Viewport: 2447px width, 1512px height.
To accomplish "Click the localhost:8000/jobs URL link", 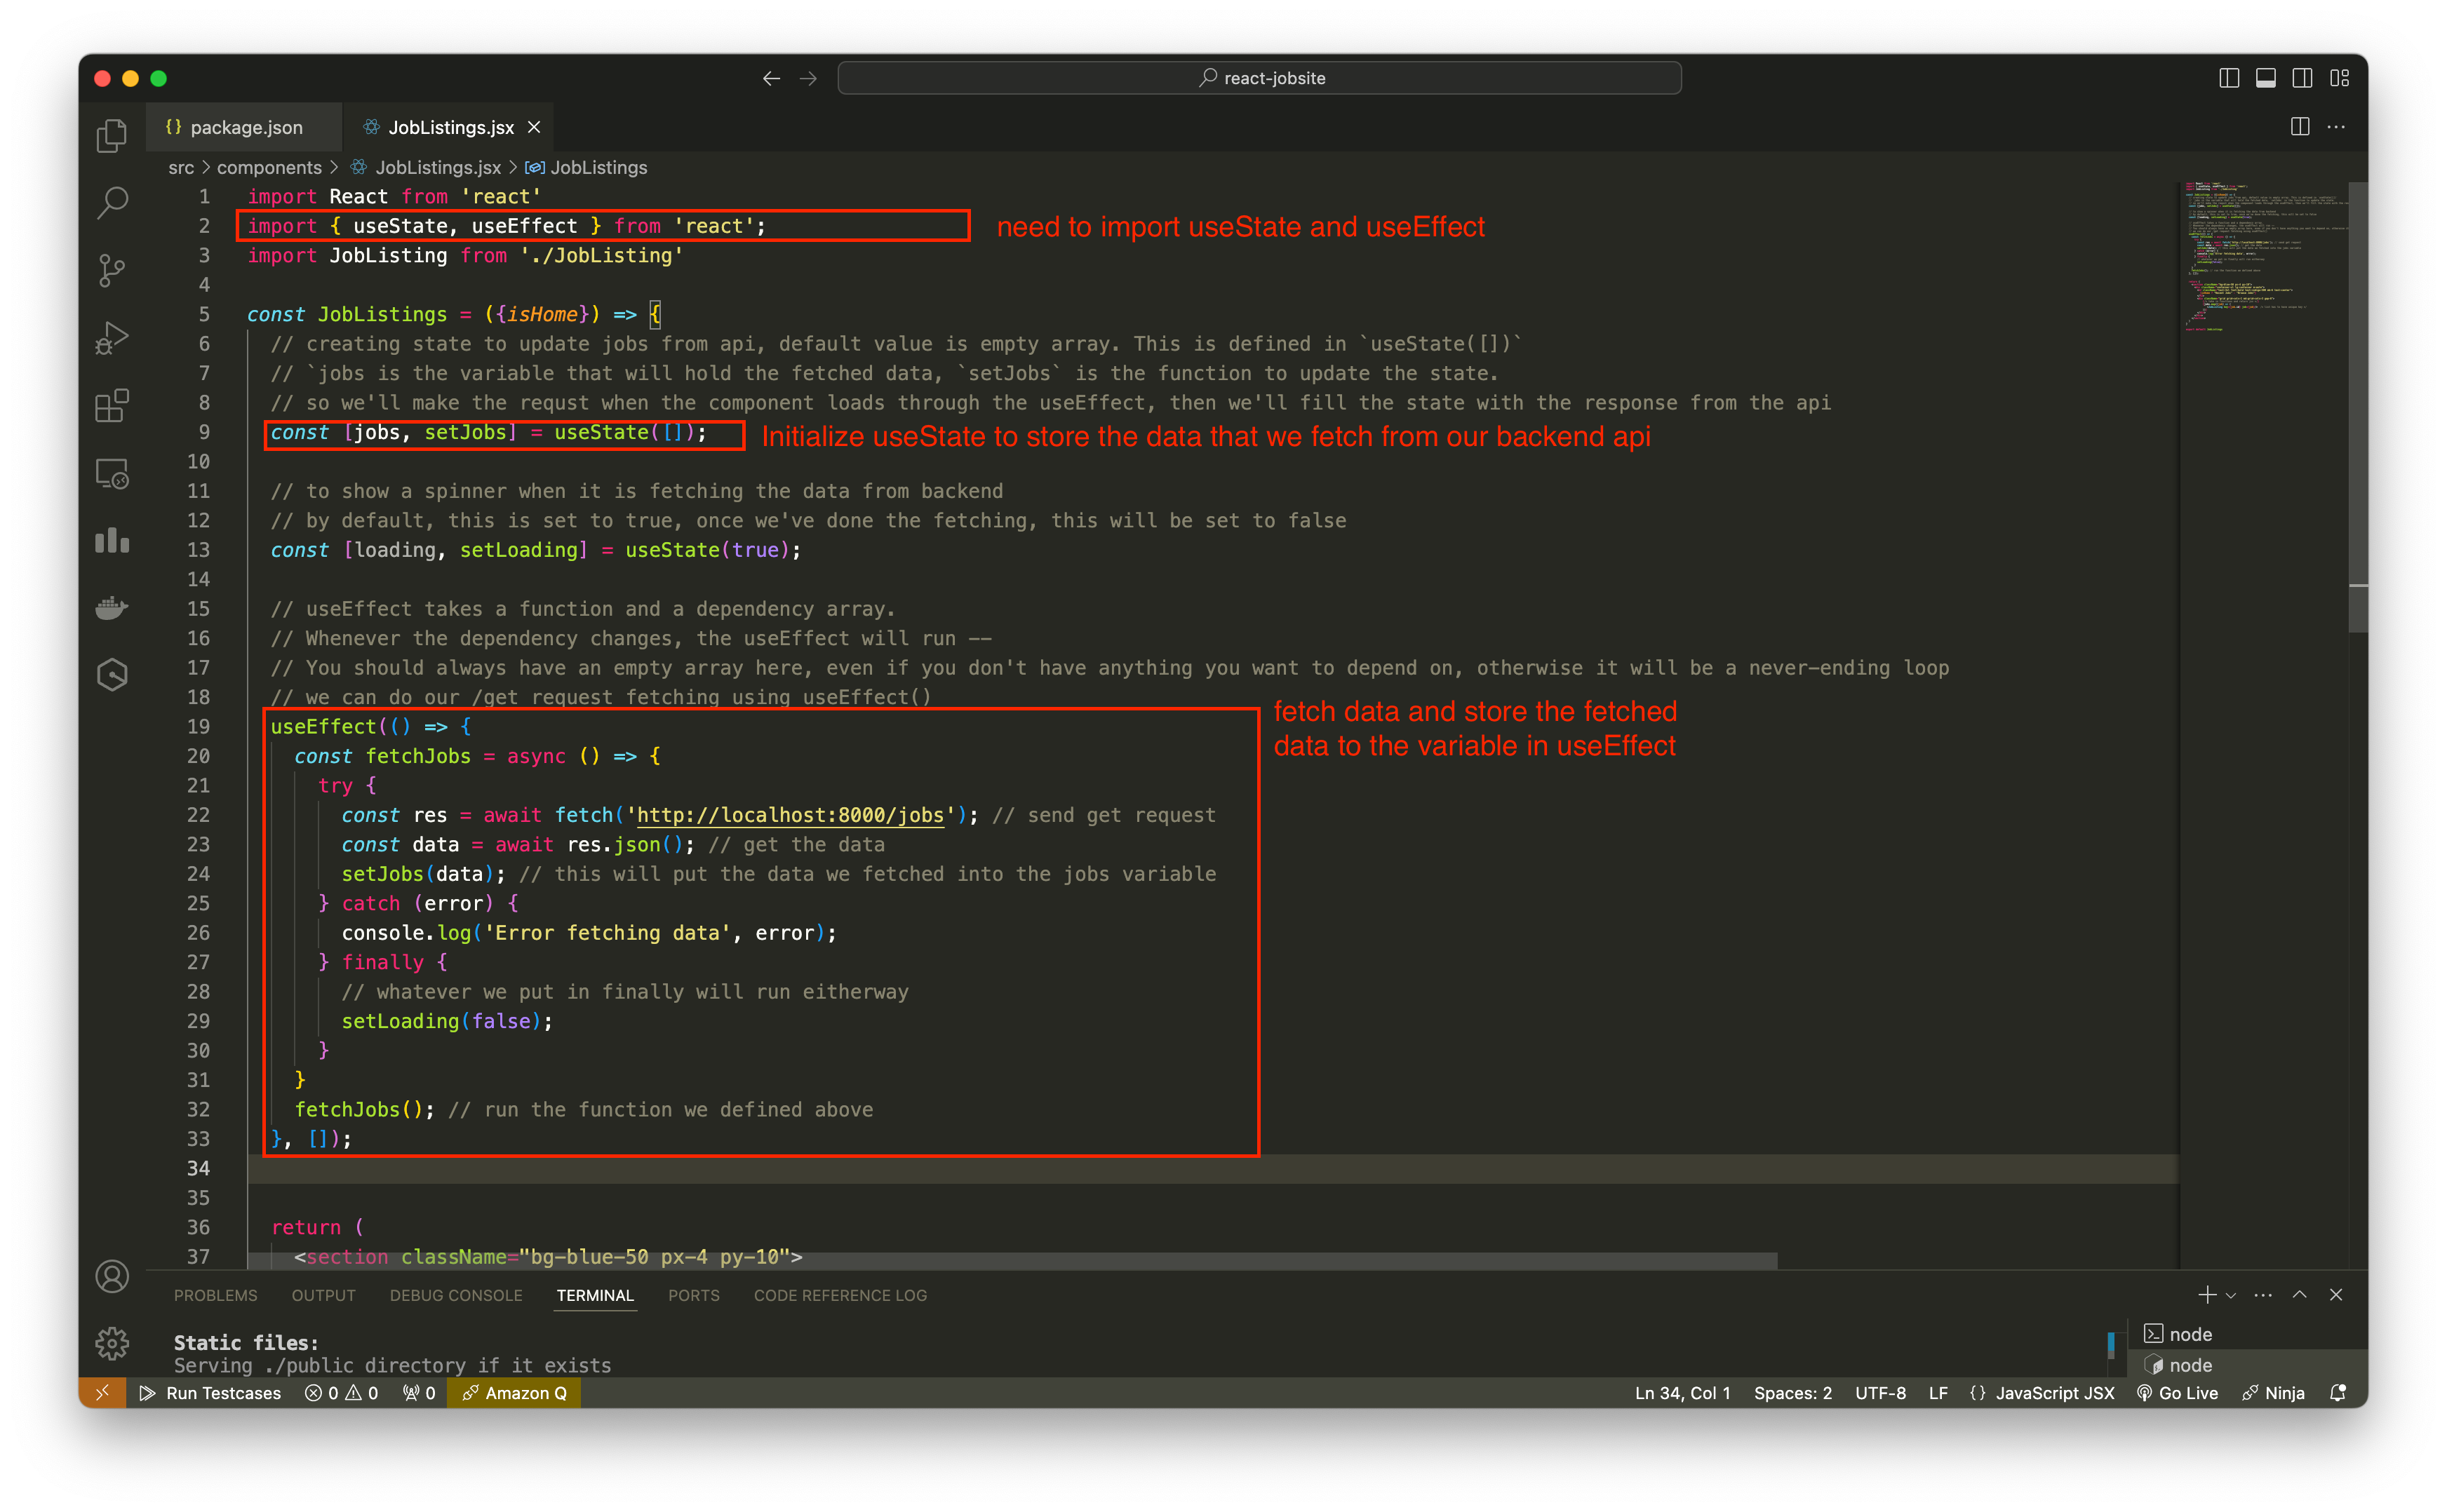I will coord(789,815).
